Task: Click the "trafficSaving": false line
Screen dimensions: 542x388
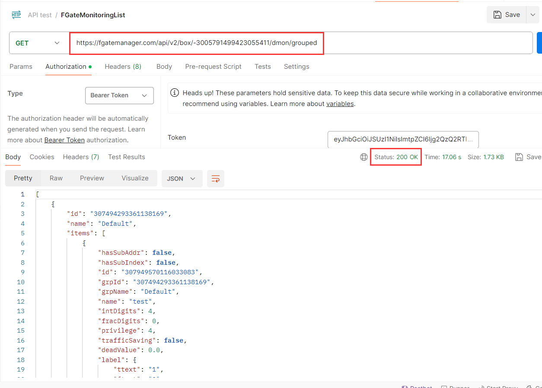Action: [x=143, y=340]
